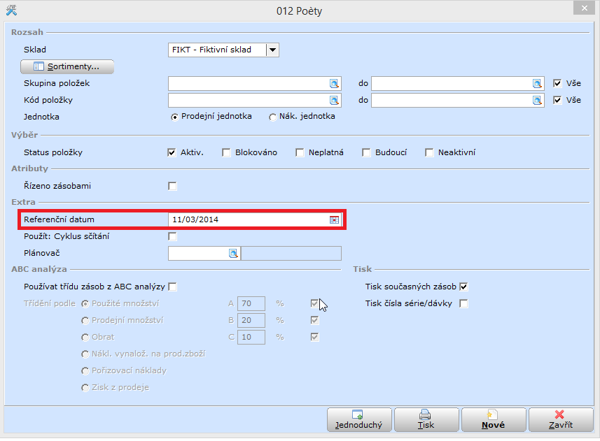Click the Nové button
The height and width of the screenshot is (441, 600).
coord(494,419)
